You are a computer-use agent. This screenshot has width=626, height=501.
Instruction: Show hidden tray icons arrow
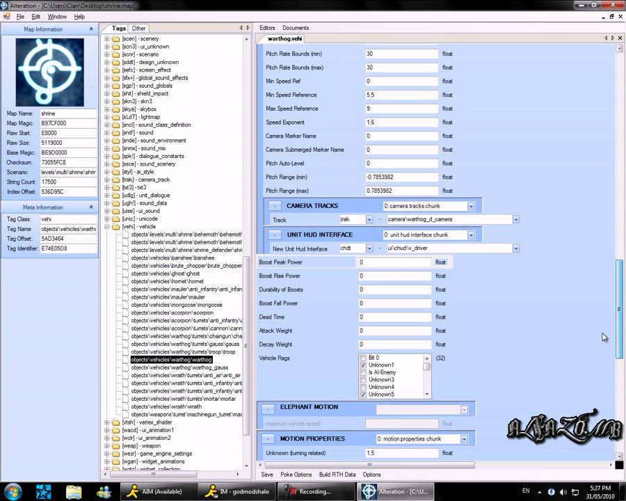[x=539, y=492]
